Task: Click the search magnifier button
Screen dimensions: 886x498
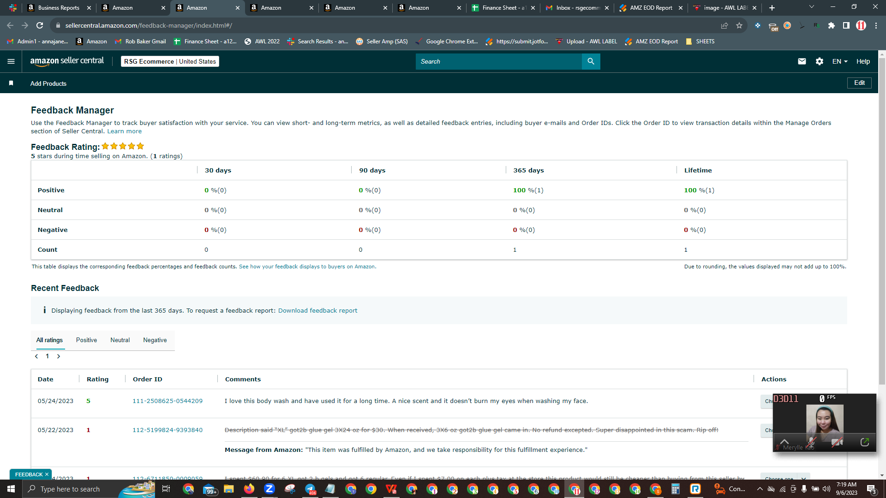Action: [591, 61]
